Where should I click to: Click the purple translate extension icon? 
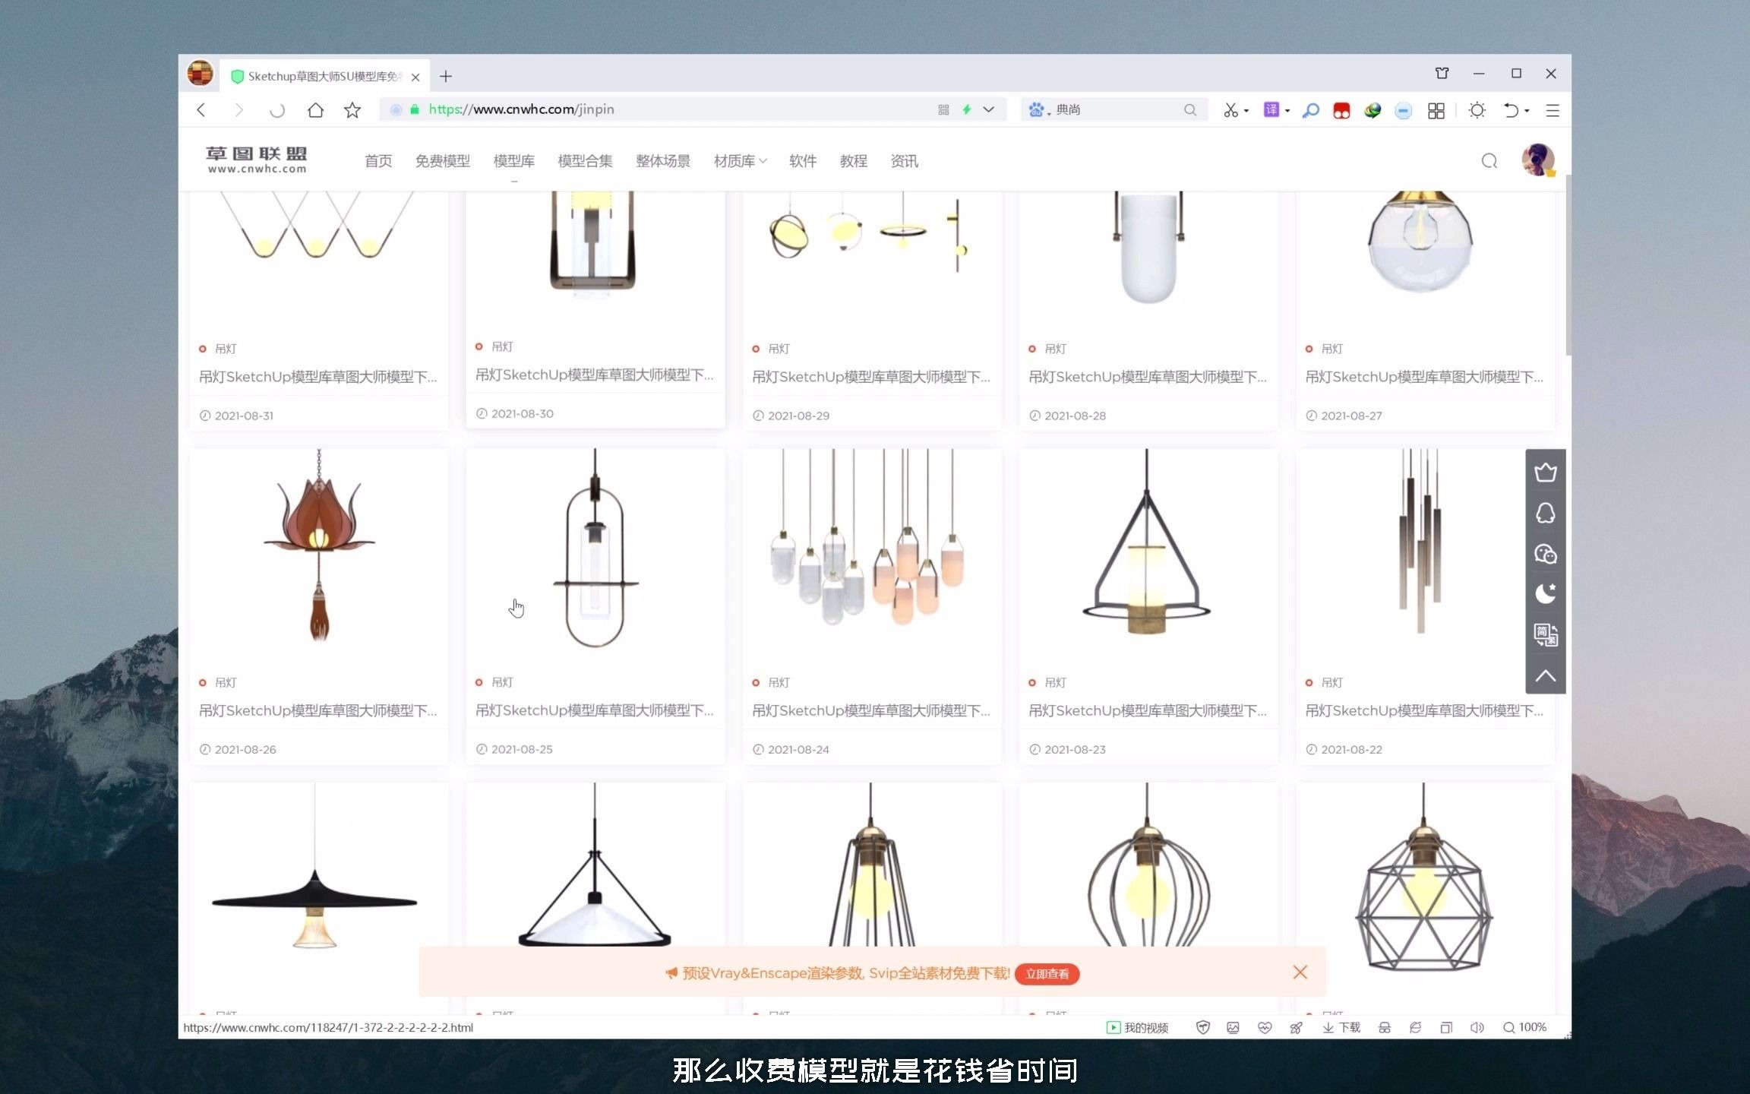pyautogui.click(x=1271, y=110)
